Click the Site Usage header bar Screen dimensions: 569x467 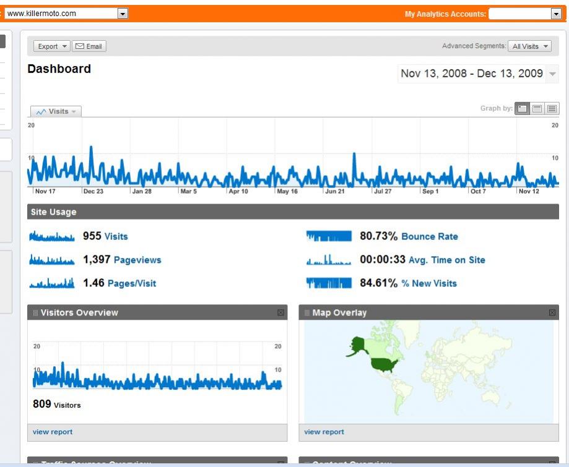click(x=293, y=212)
